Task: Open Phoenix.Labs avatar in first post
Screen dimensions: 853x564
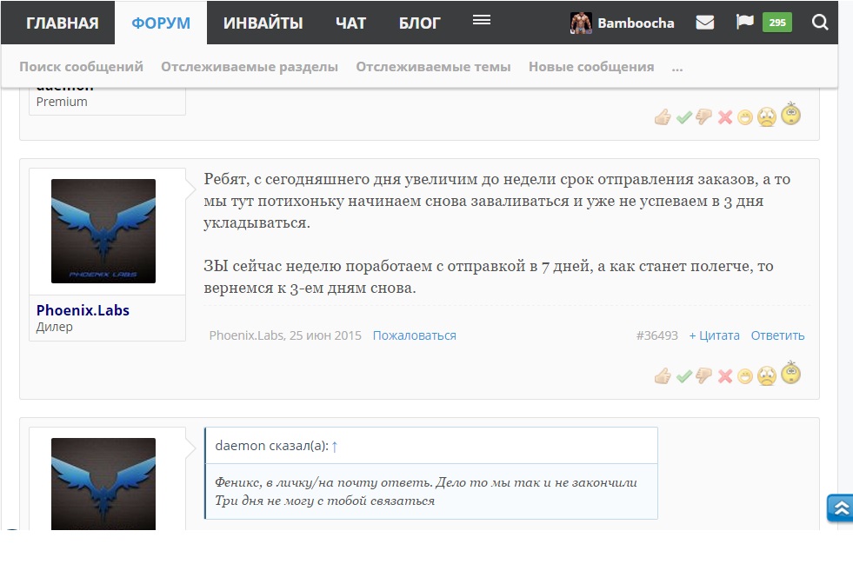Action: [103, 231]
